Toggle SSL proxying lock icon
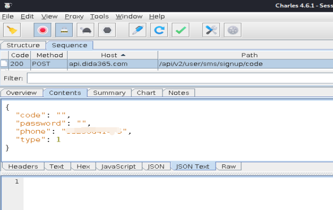Viewport: 333px width, 210px height. [x=64, y=30]
